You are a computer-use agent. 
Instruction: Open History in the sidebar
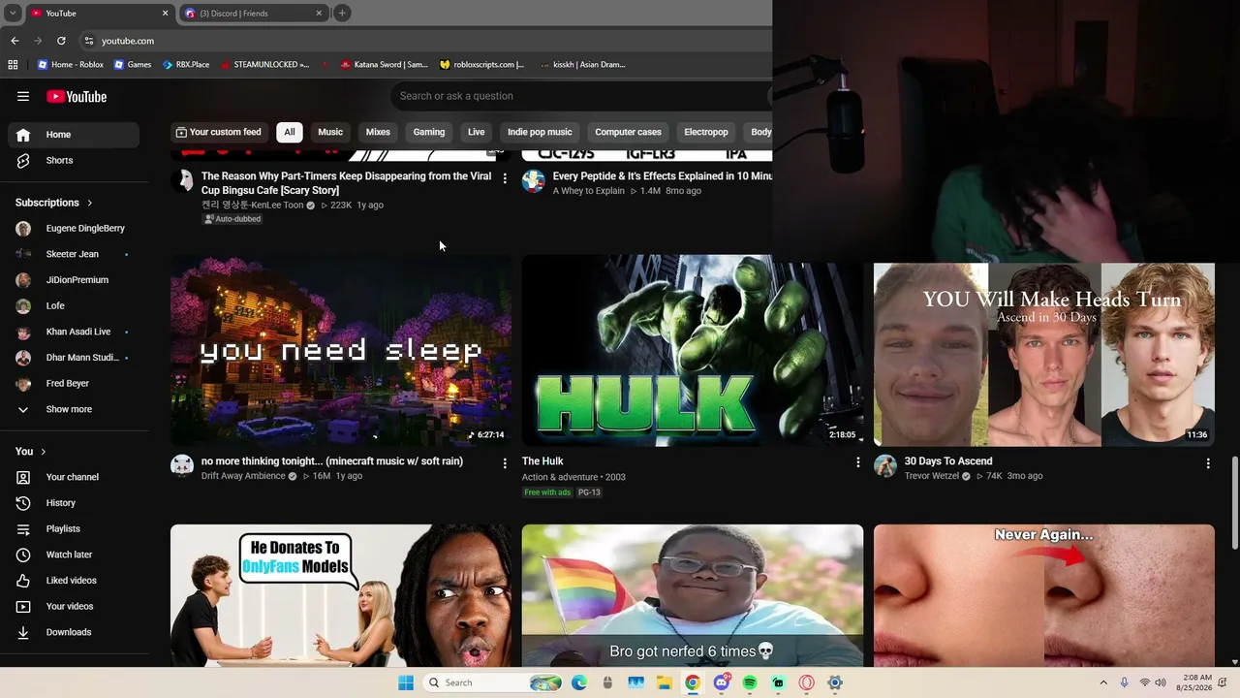tap(74, 503)
